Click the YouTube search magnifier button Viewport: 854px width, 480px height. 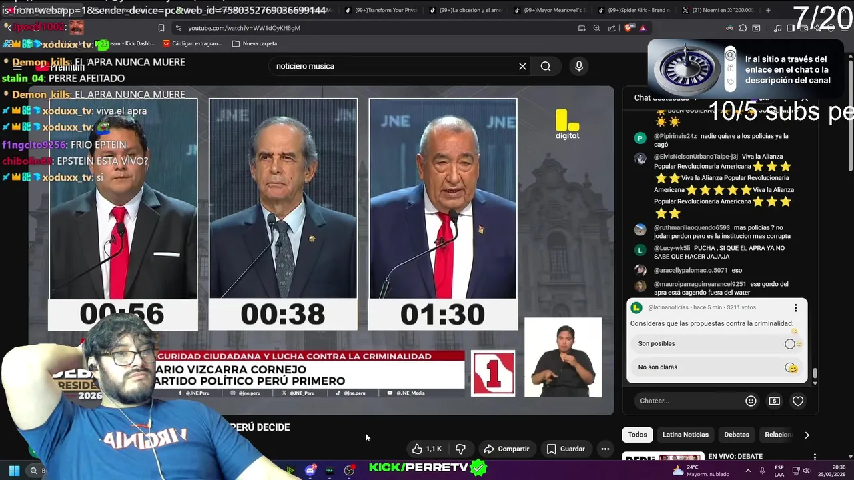[546, 66]
